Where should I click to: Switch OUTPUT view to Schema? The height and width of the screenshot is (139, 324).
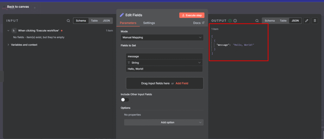(x=270, y=21)
